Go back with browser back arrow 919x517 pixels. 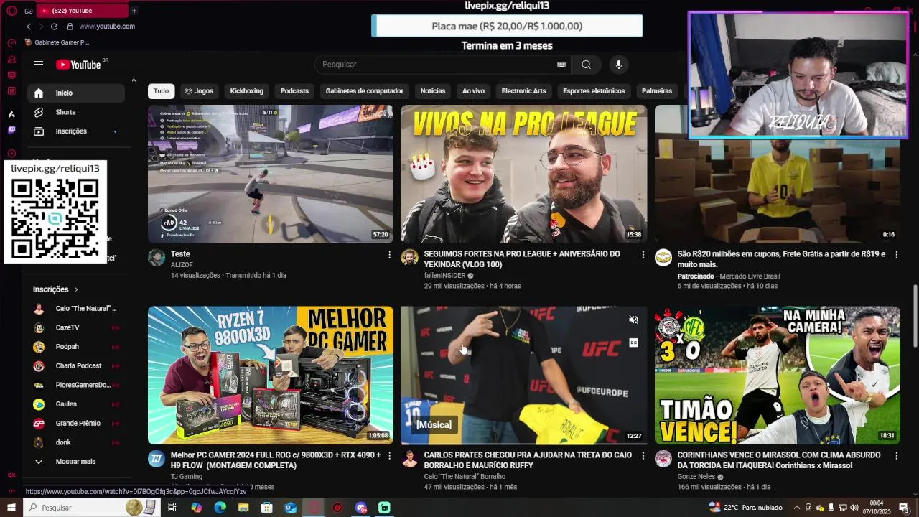[29, 27]
